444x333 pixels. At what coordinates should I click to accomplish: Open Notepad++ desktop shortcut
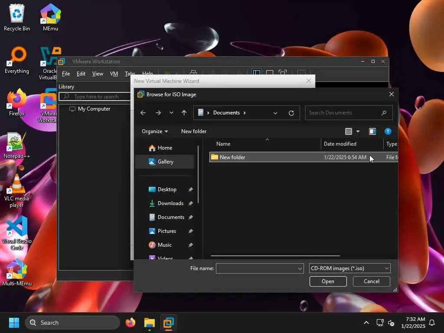coord(17,145)
